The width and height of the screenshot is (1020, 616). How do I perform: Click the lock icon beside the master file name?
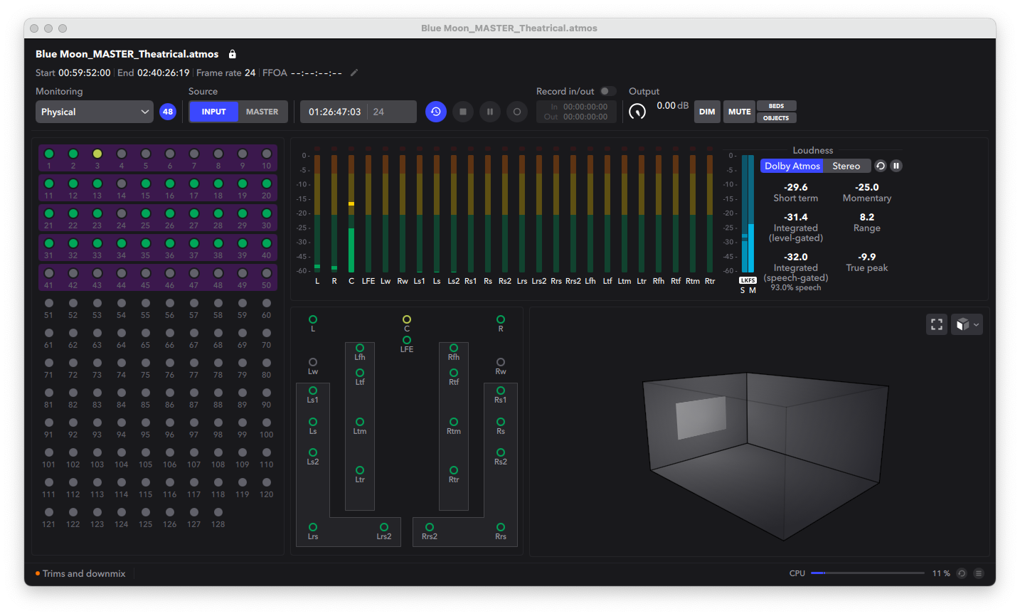(x=232, y=54)
